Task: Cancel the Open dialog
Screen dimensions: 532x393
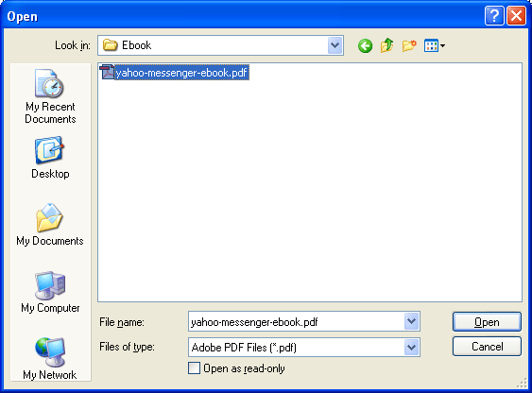Action: [x=487, y=346]
